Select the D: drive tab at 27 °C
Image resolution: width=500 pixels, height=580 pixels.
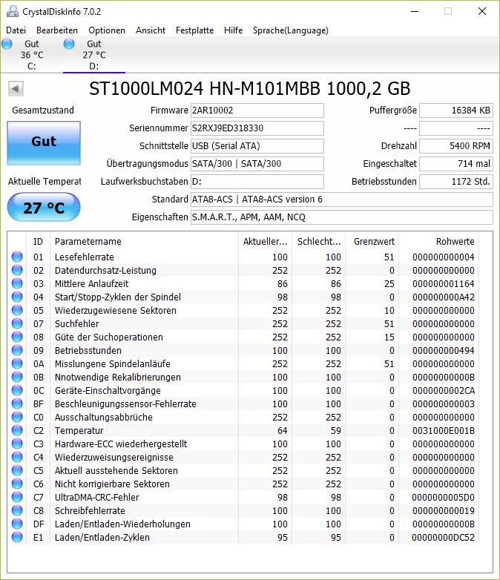coord(94,55)
